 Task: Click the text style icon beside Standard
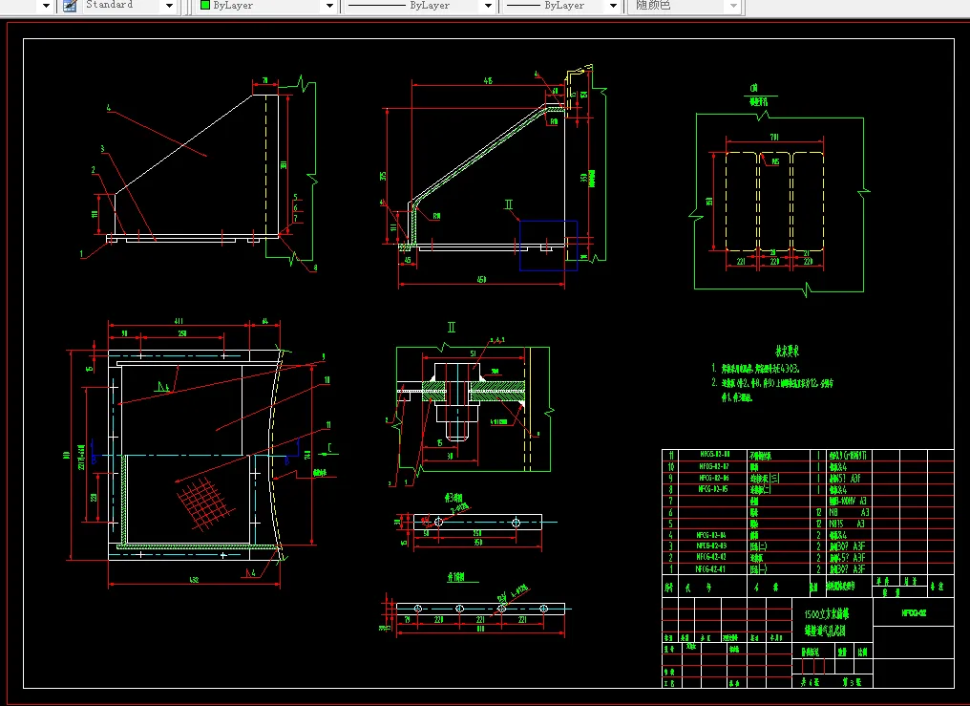pos(71,6)
